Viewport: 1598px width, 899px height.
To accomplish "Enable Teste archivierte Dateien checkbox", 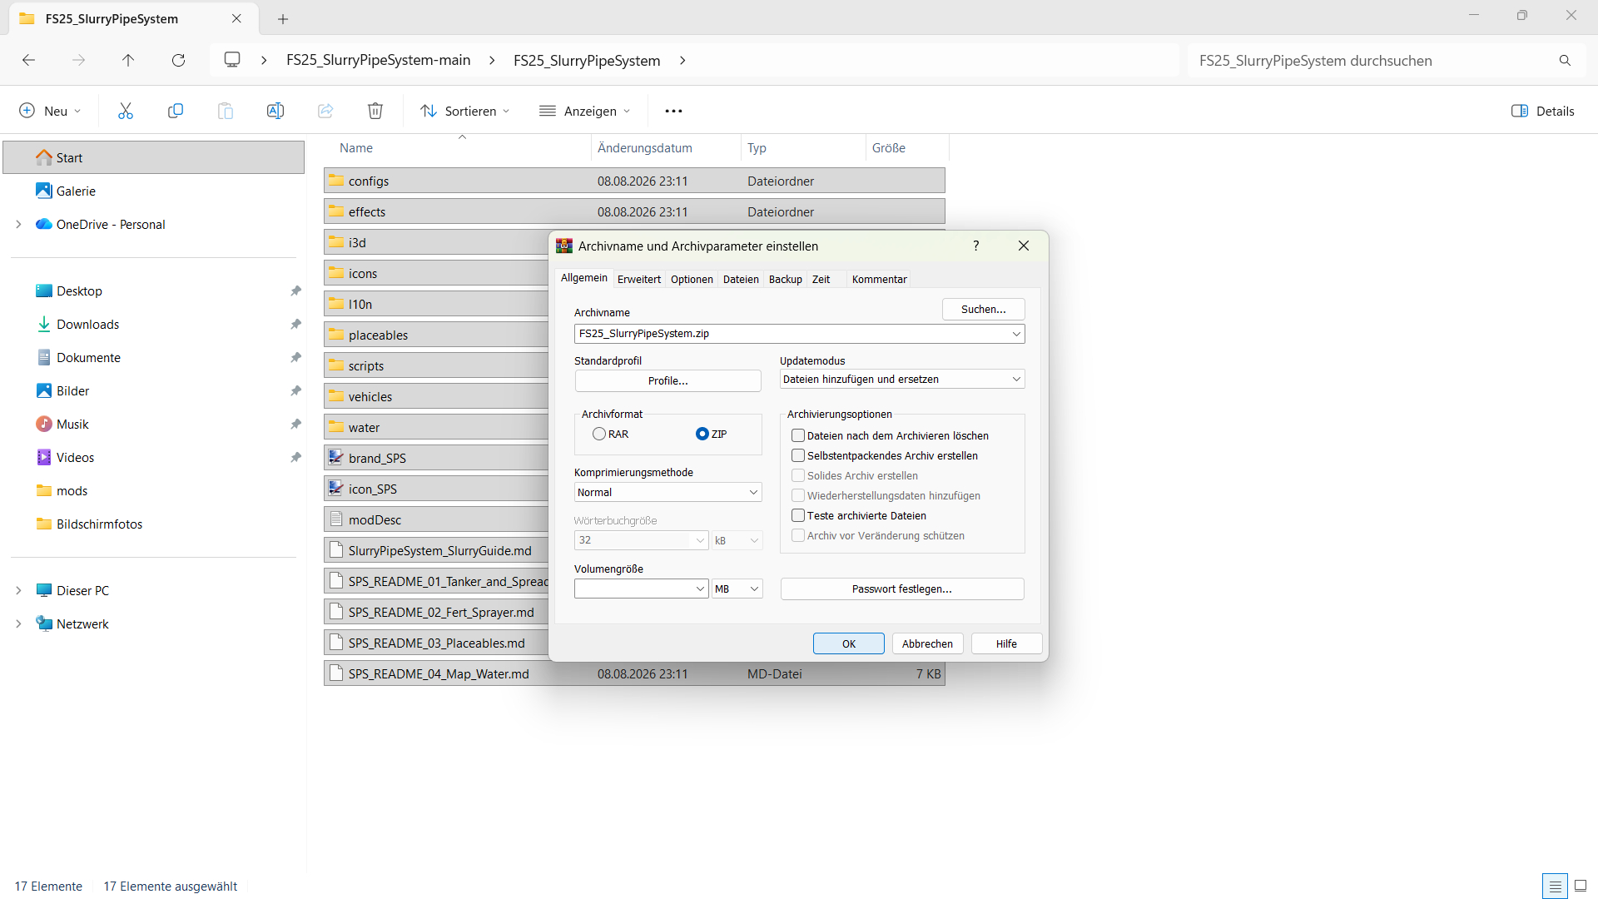I will [798, 515].
